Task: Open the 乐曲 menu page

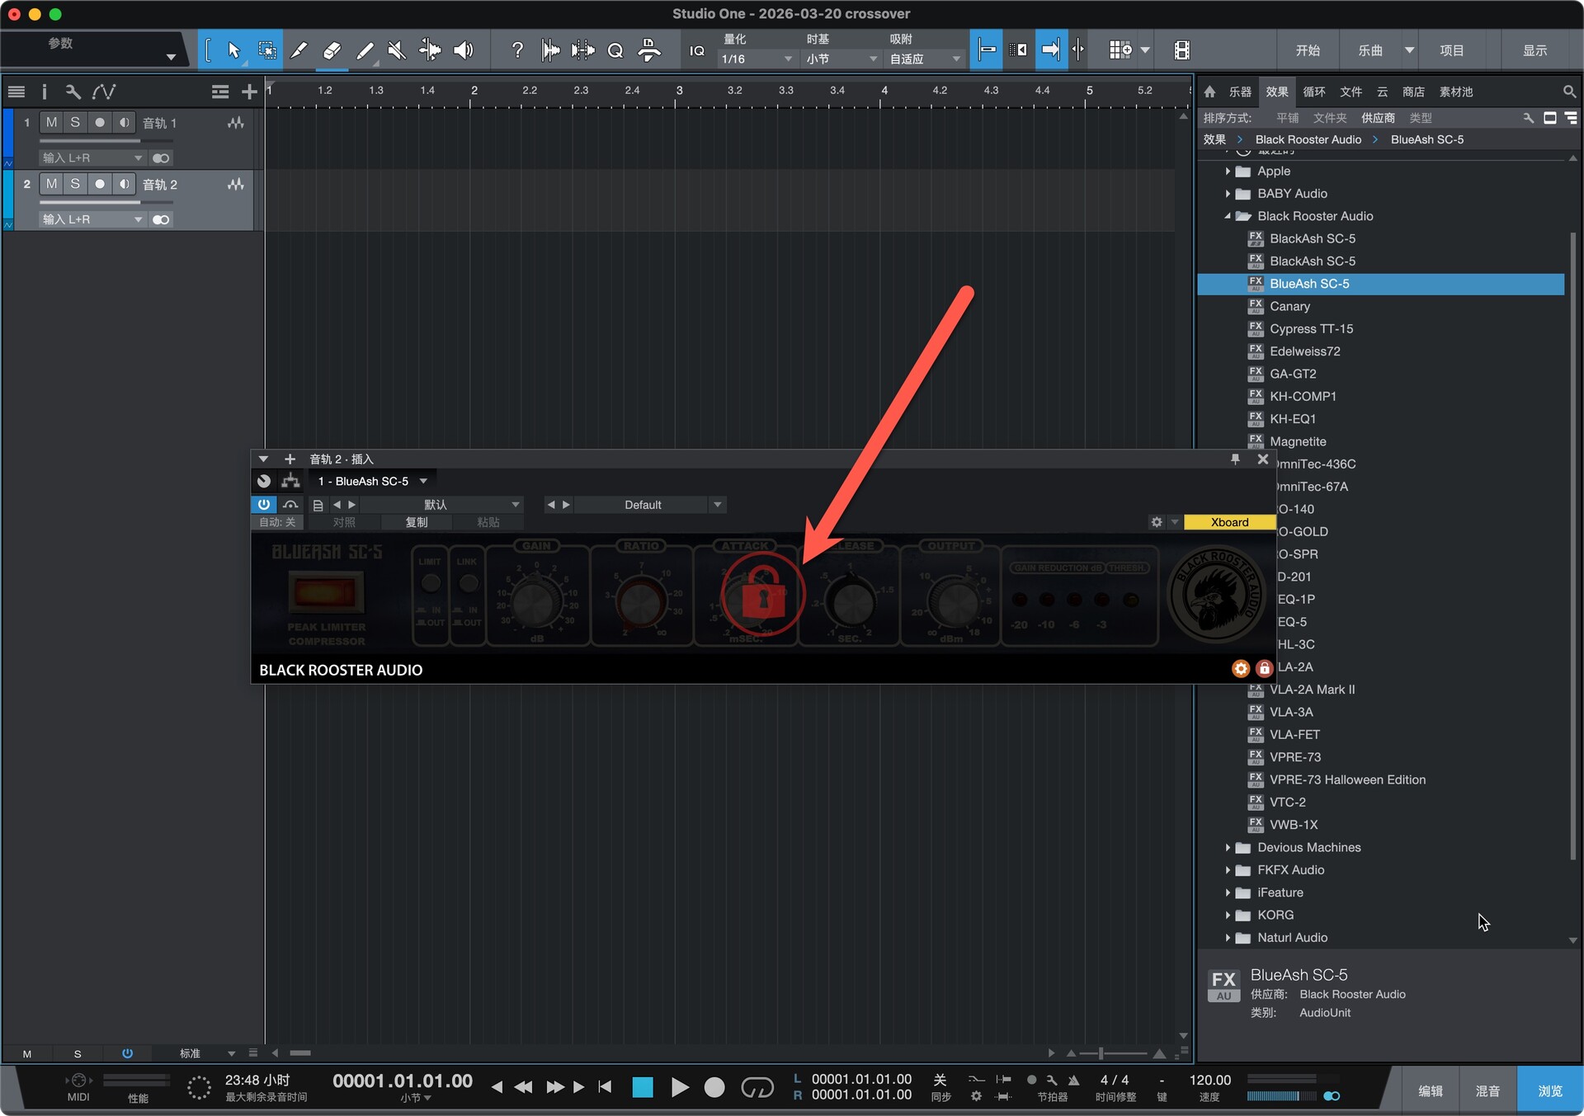Action: [1370, 50]
